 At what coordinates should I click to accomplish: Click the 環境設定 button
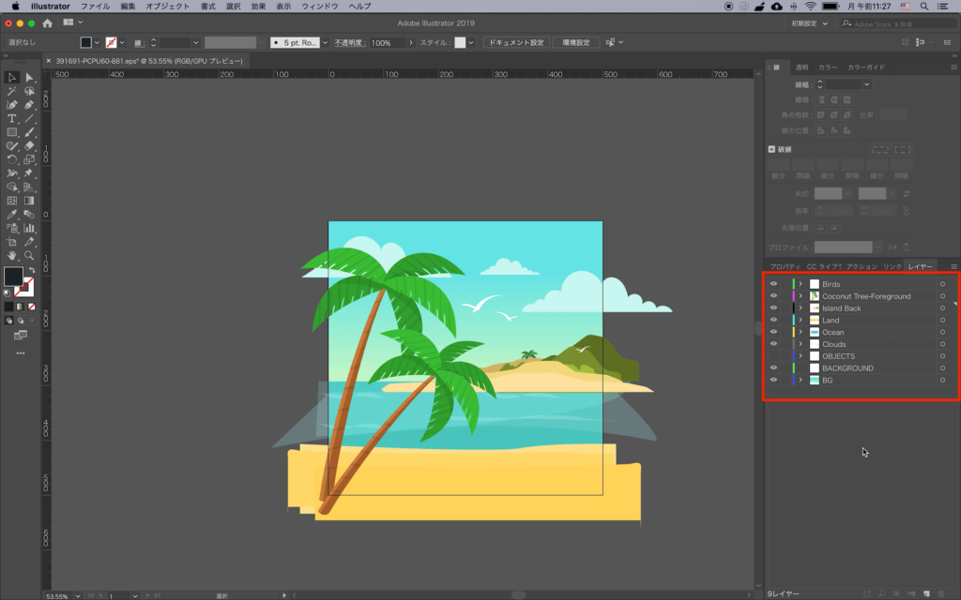(x=575, y=43)
